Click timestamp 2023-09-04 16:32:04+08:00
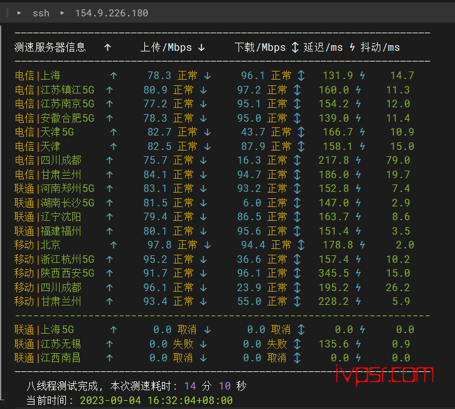Screen dimensions: 455x409 click(156, 401)
